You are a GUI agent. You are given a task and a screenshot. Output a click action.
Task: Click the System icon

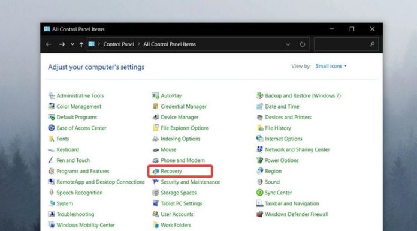(52, 203)
